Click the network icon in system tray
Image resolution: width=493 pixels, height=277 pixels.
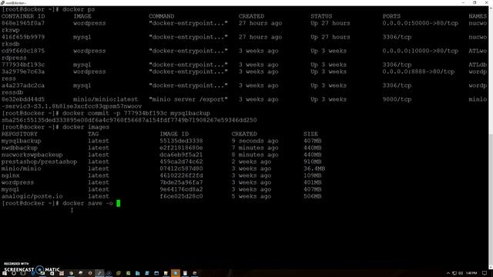[x=454, y=273]
